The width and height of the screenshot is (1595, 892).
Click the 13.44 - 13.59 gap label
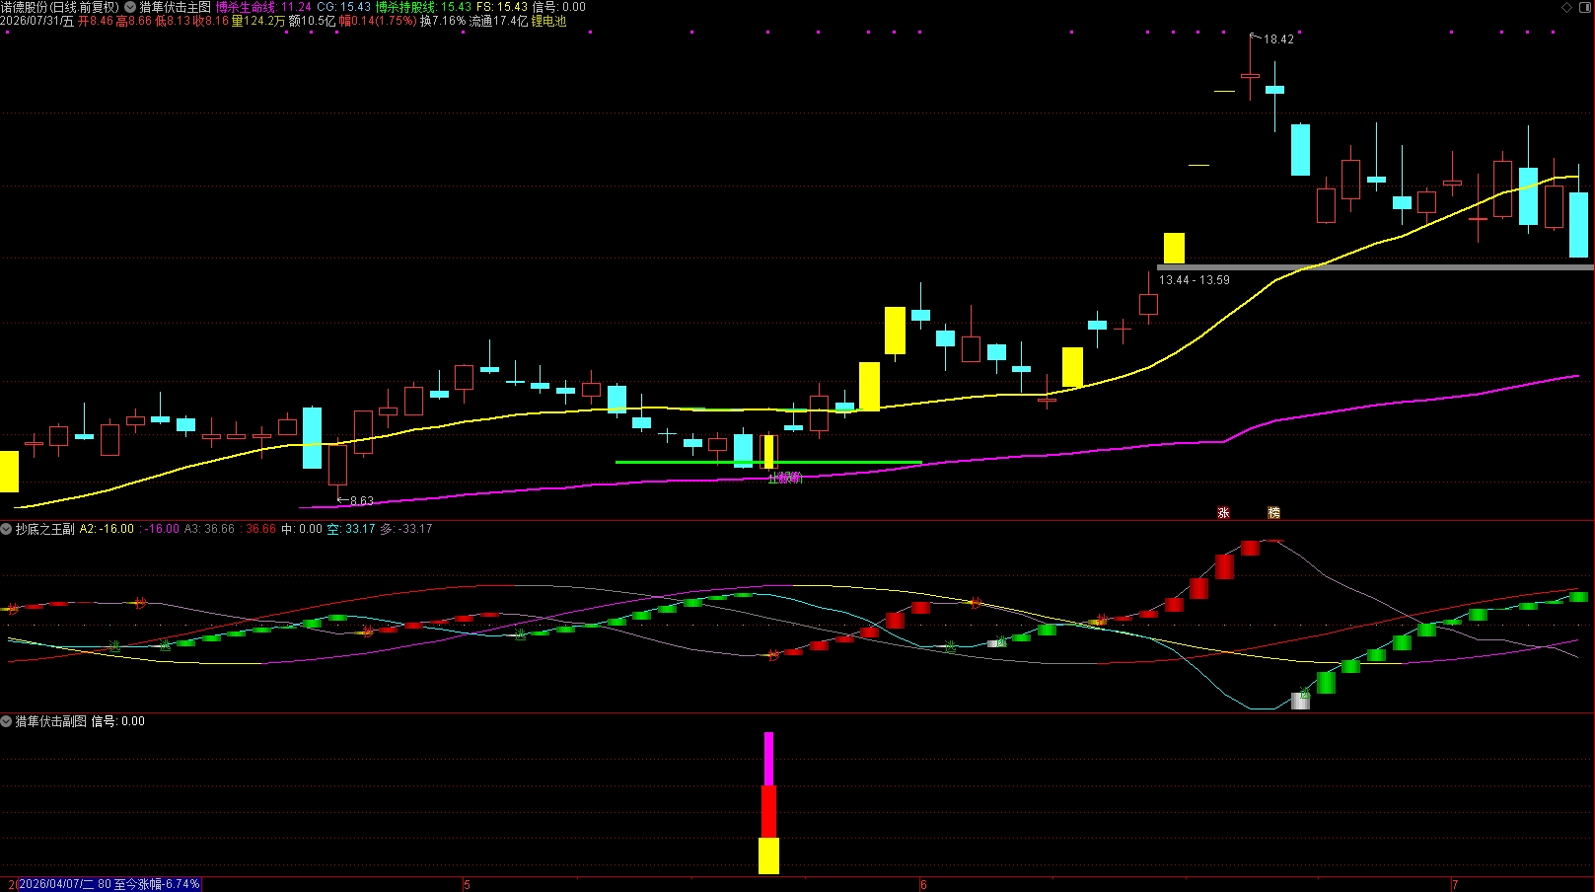point(1195,280)
